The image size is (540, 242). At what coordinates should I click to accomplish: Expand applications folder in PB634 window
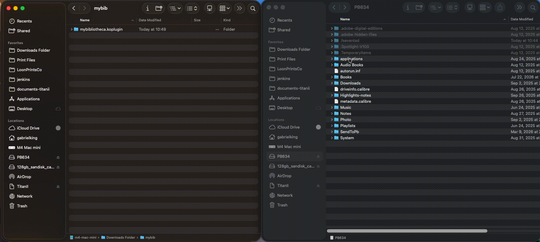coord(332,59)
